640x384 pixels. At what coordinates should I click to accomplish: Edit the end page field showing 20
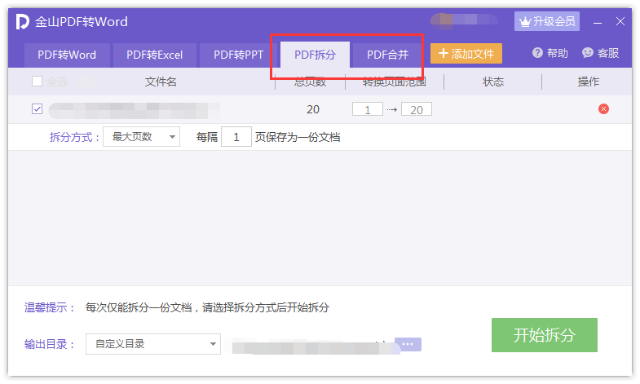(417, 109)
